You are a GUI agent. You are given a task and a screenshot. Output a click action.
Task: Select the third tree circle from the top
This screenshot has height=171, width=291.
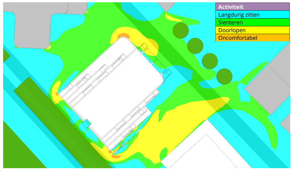click(210, 61)
